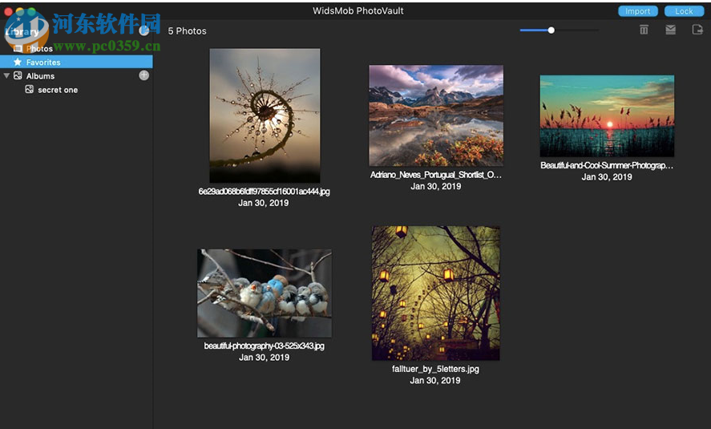Click the star icon beside Favorites
The height and width of the screenshot is (429, 711).
coord(18,62)
